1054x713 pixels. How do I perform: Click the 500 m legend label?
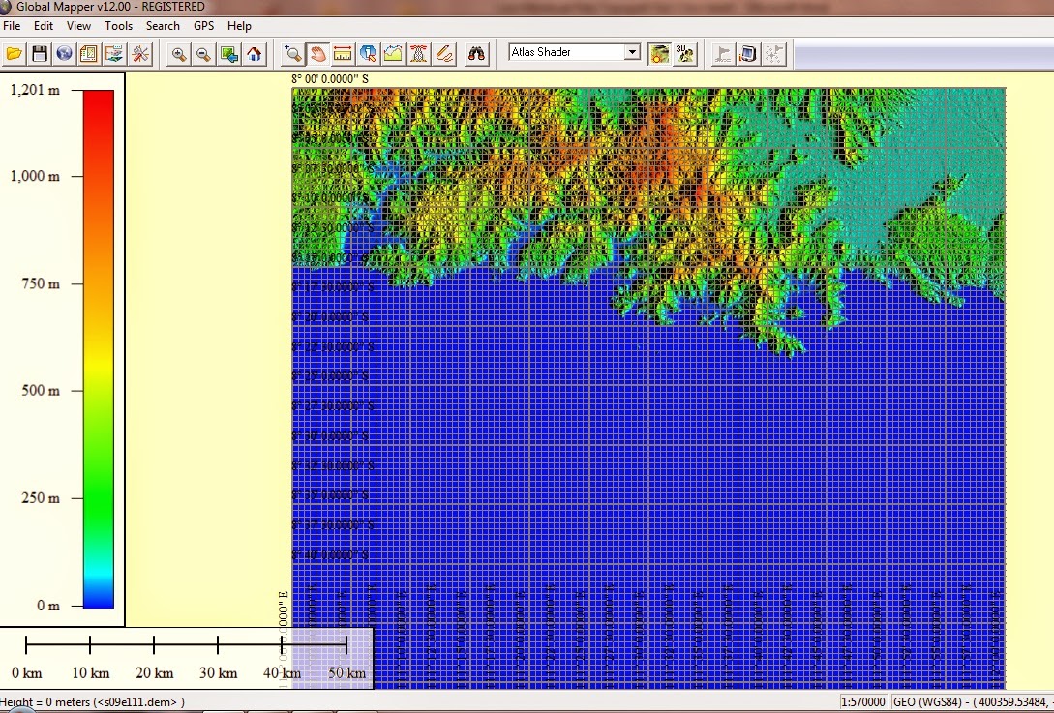[x=41, y=391]
